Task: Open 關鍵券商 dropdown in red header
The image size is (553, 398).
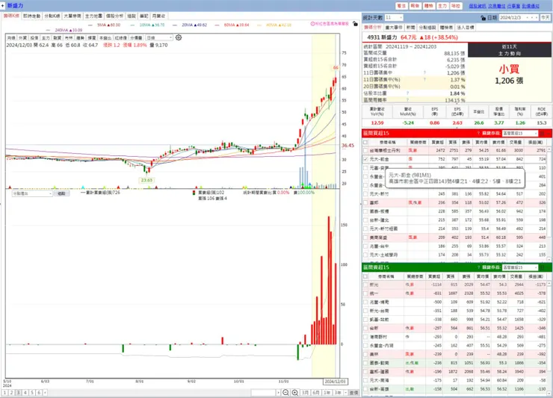Action: point(520,133)
